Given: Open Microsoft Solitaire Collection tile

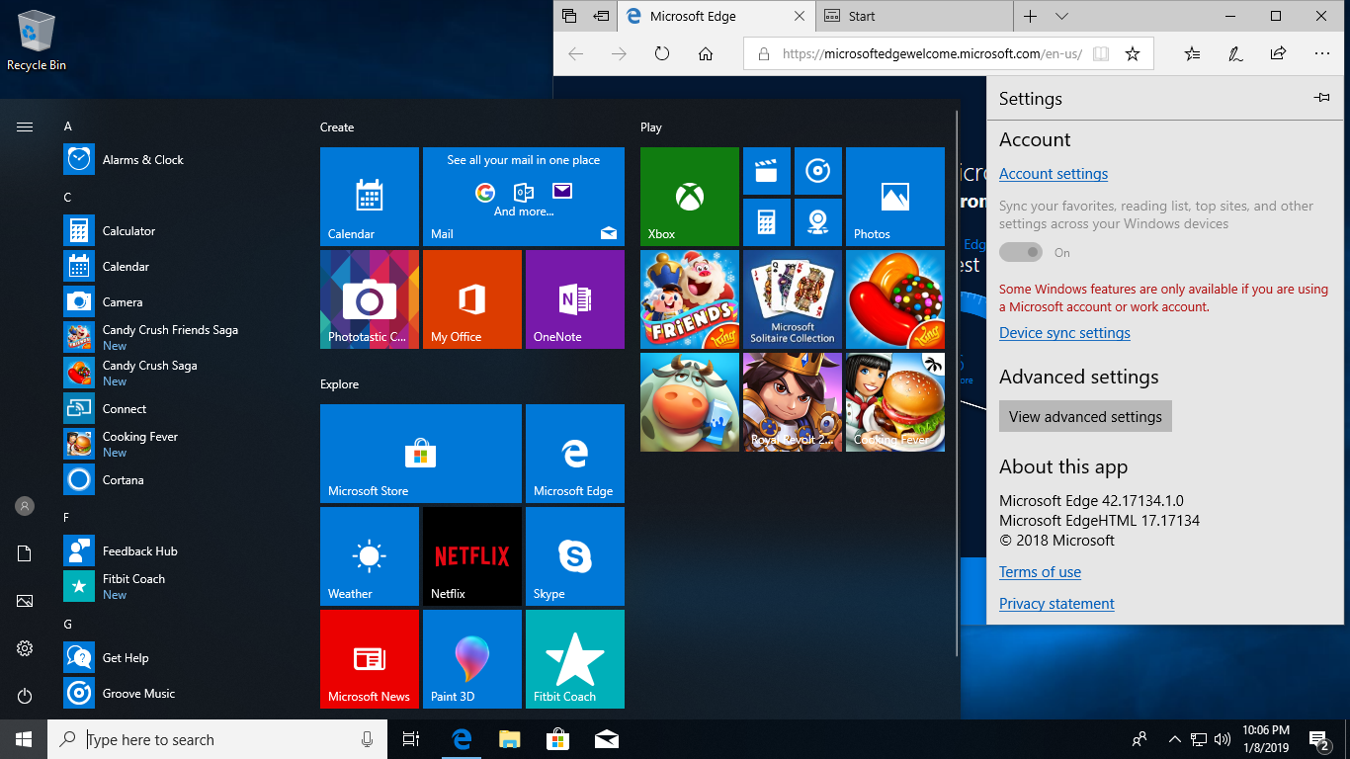Looking at the screenshot, I should 793,299.
